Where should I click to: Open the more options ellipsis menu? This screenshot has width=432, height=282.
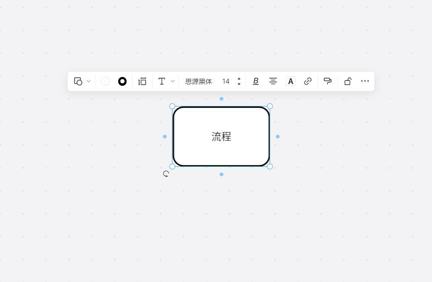(x=365, y=81)
